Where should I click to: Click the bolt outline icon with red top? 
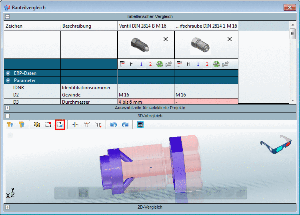coord(87,125)
